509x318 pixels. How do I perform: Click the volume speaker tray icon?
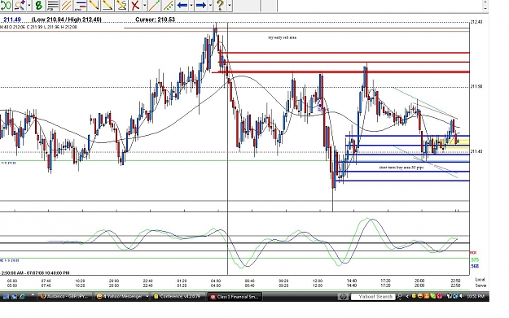(x=461, y=296)
